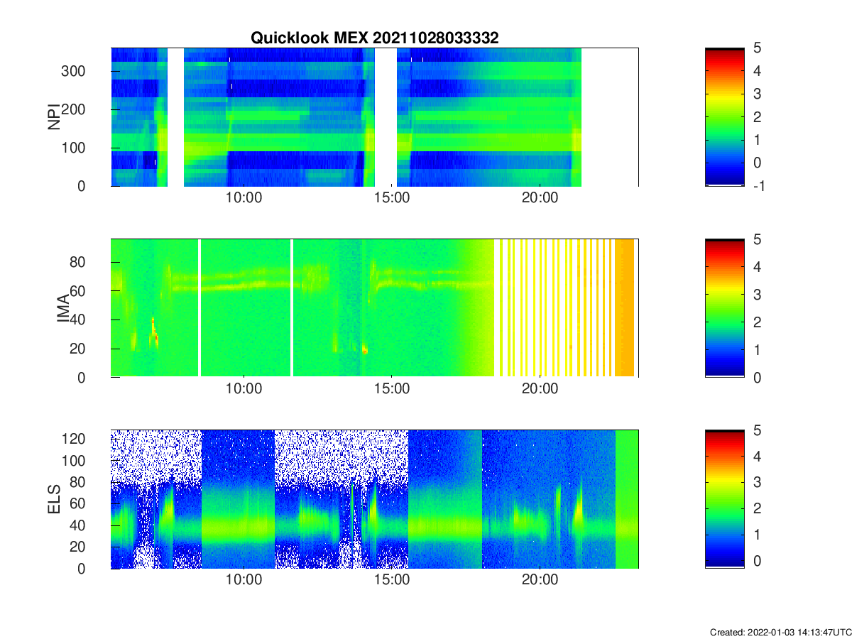Image resolution: width=852 pixels, height=639 pixels.
Task: Click the IMA spectrogram plot area
Action: [x=374, y=308]
